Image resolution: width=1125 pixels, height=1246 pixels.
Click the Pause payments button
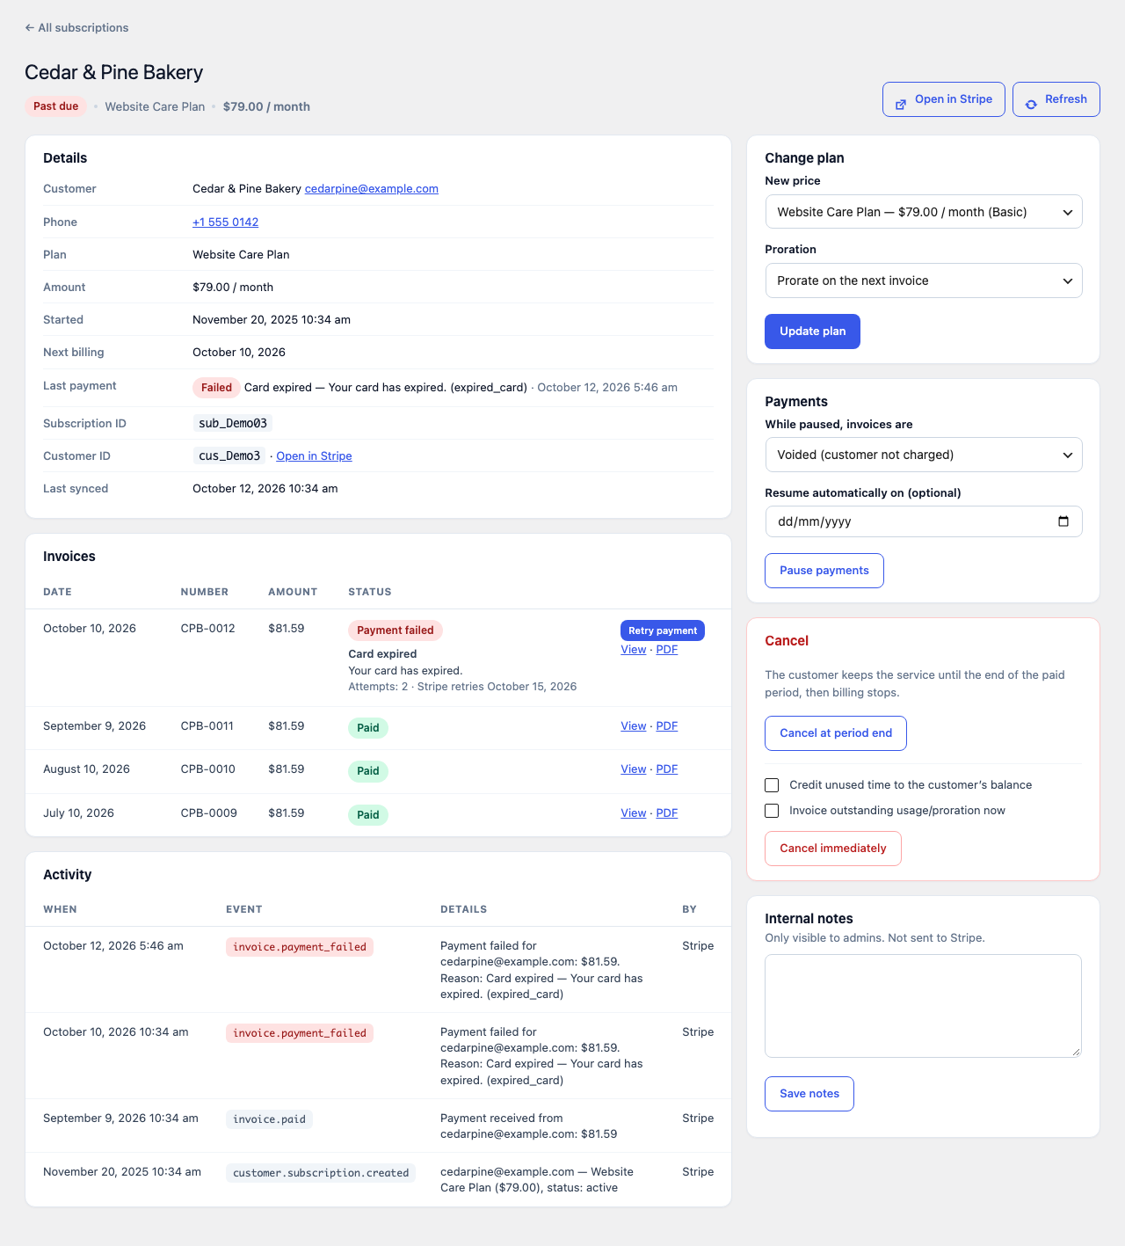824,571
